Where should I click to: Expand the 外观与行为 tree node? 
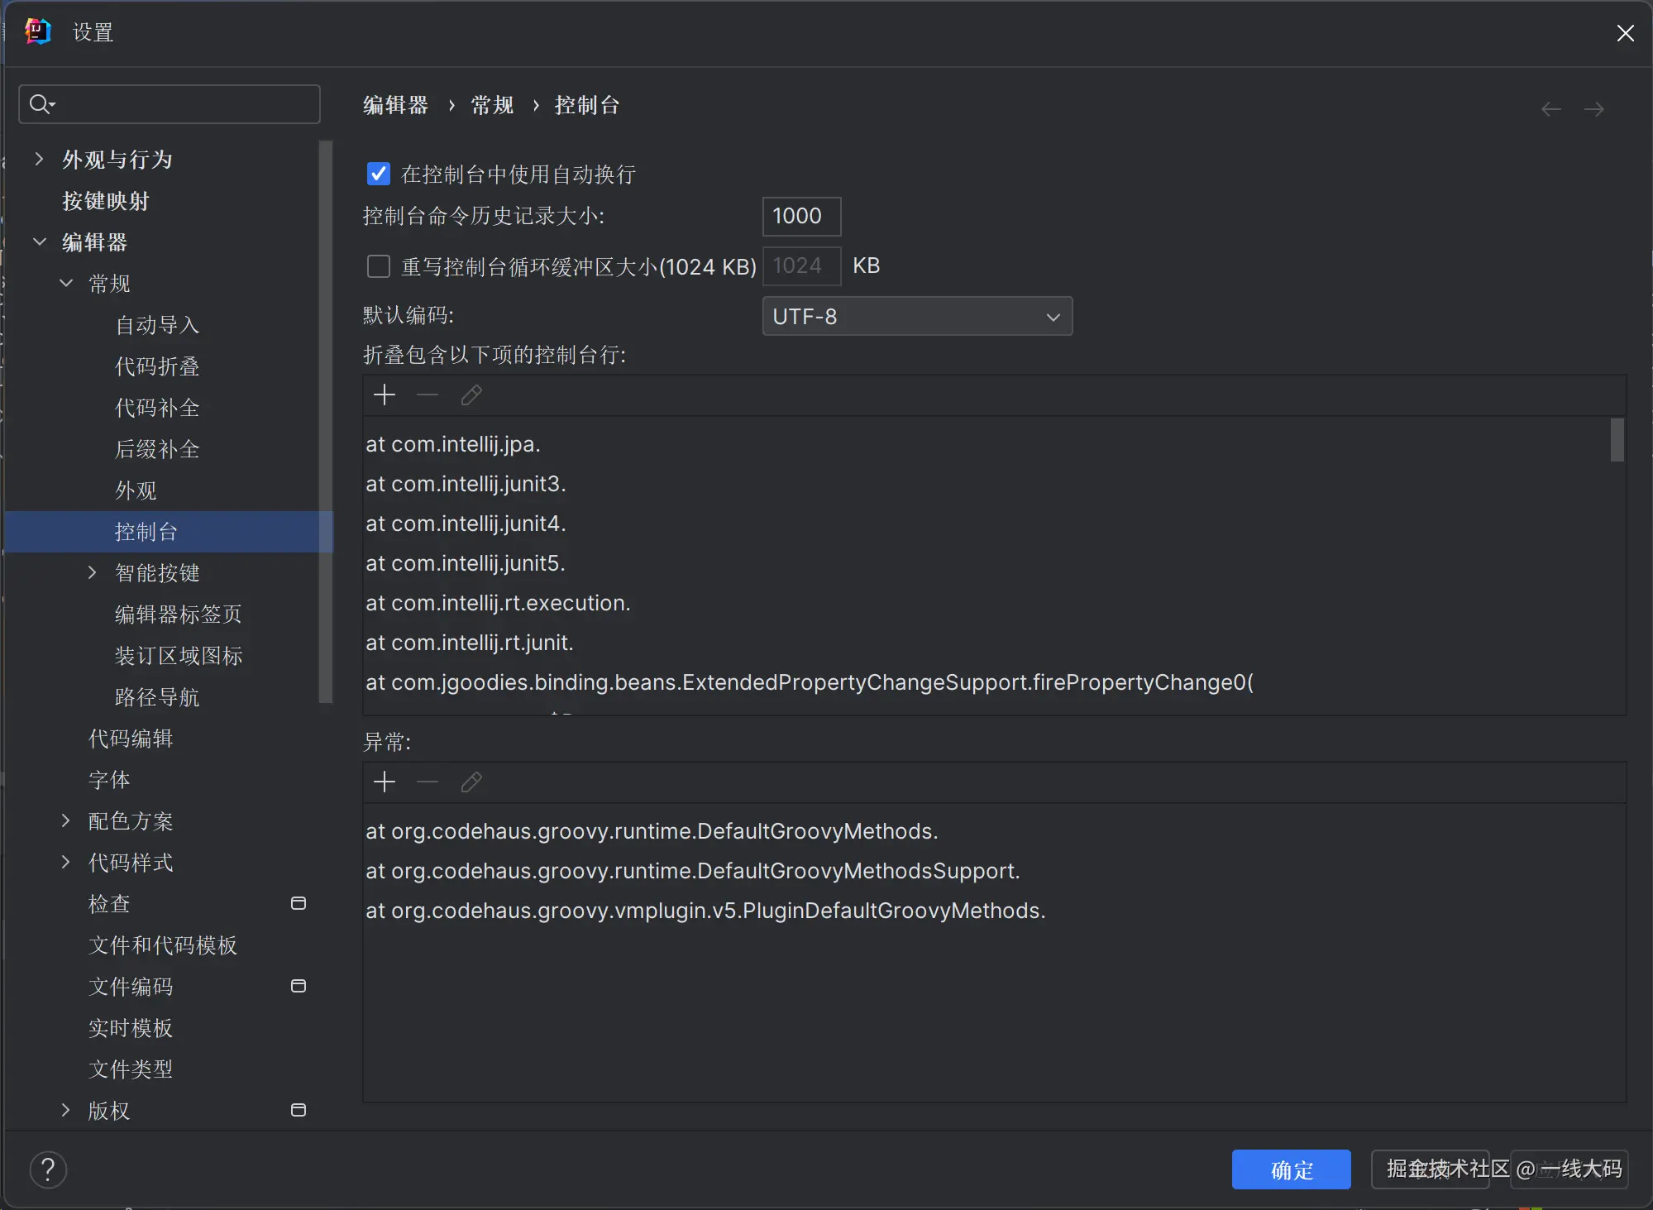click(x=39, y=159)
